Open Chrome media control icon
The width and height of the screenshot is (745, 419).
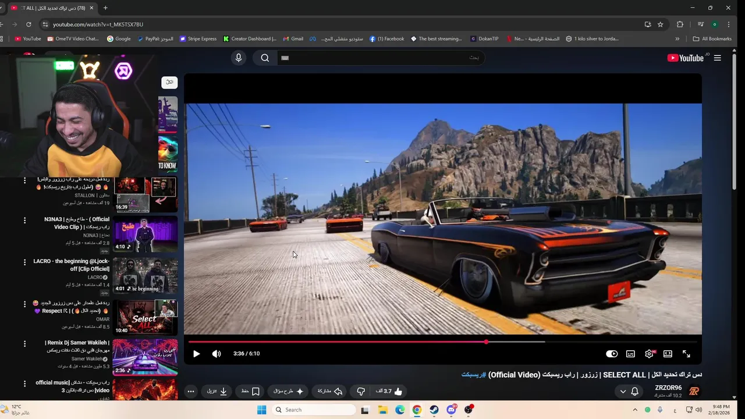[701, 24]
